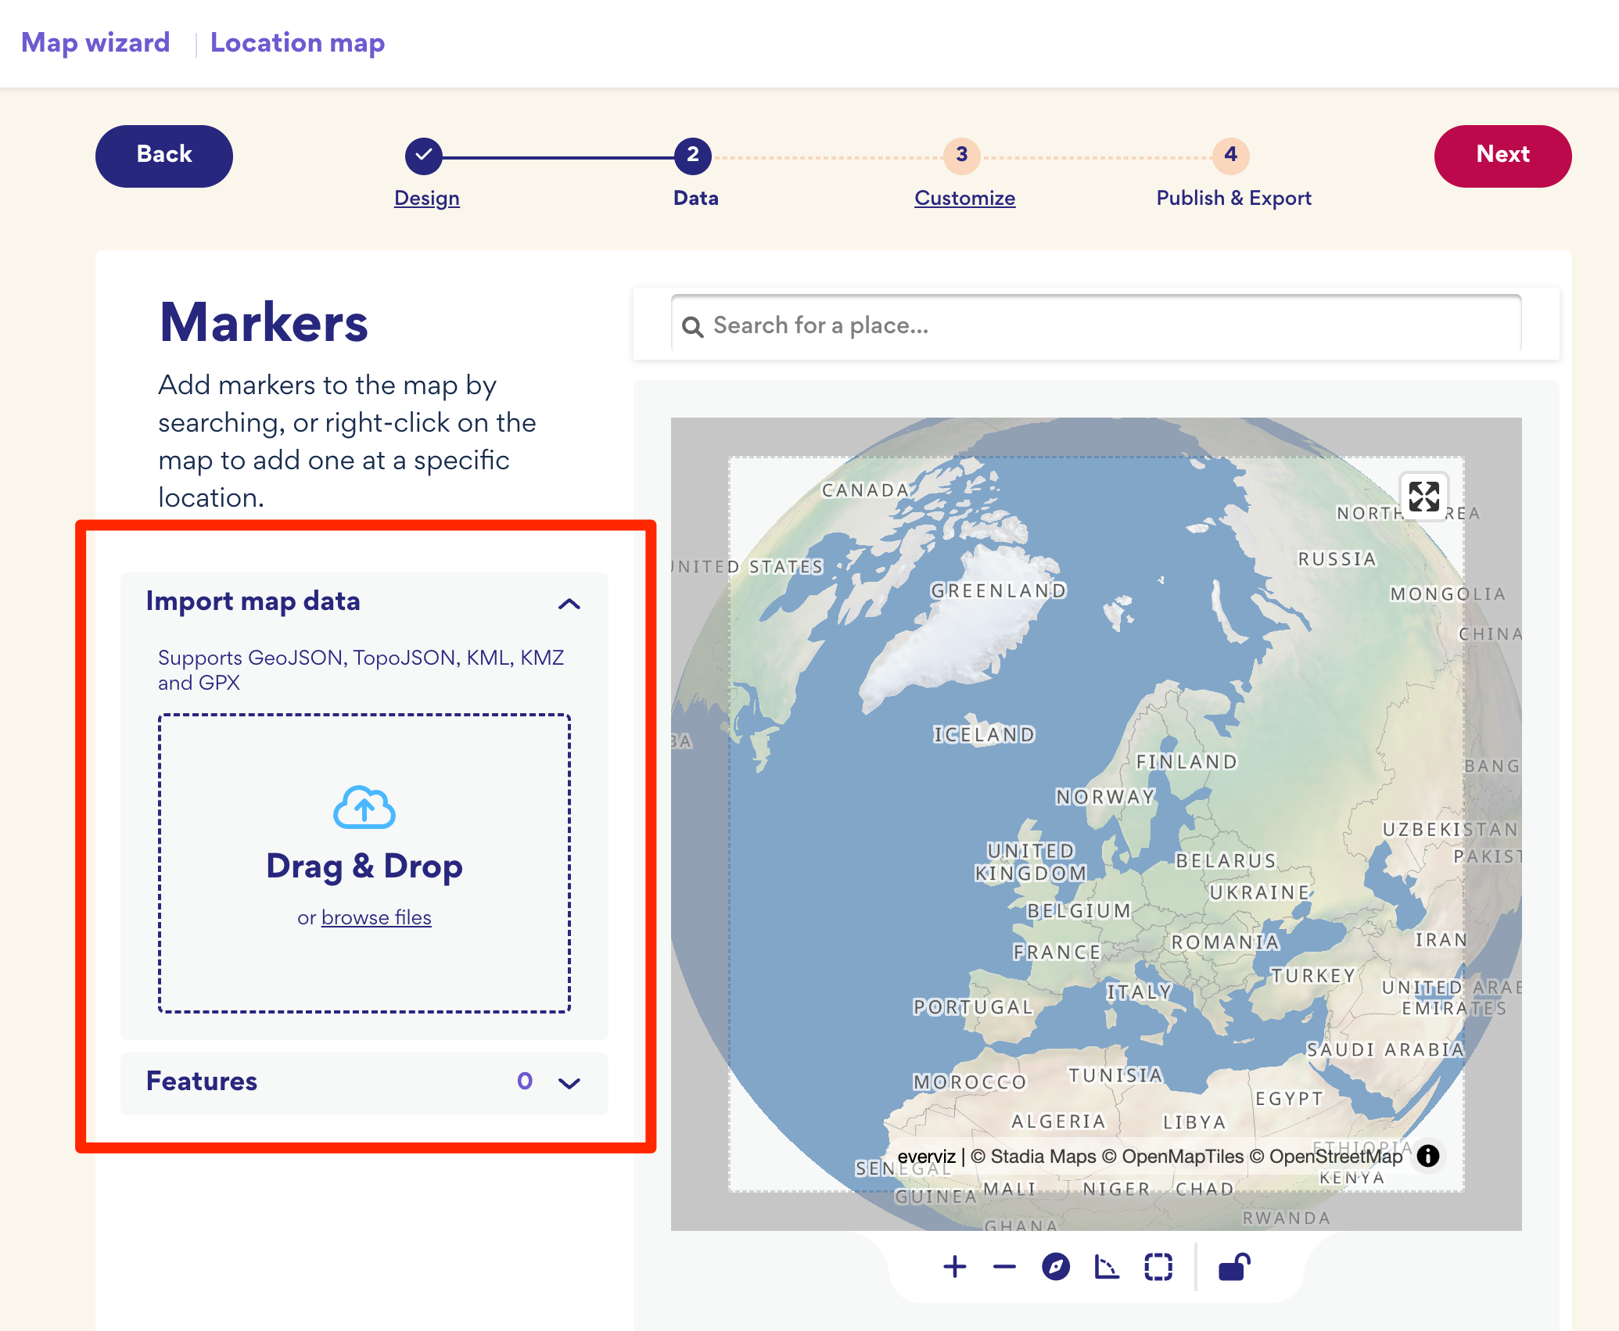
Task: Click the search magnifier icon
Action: [x=692, y=327]
